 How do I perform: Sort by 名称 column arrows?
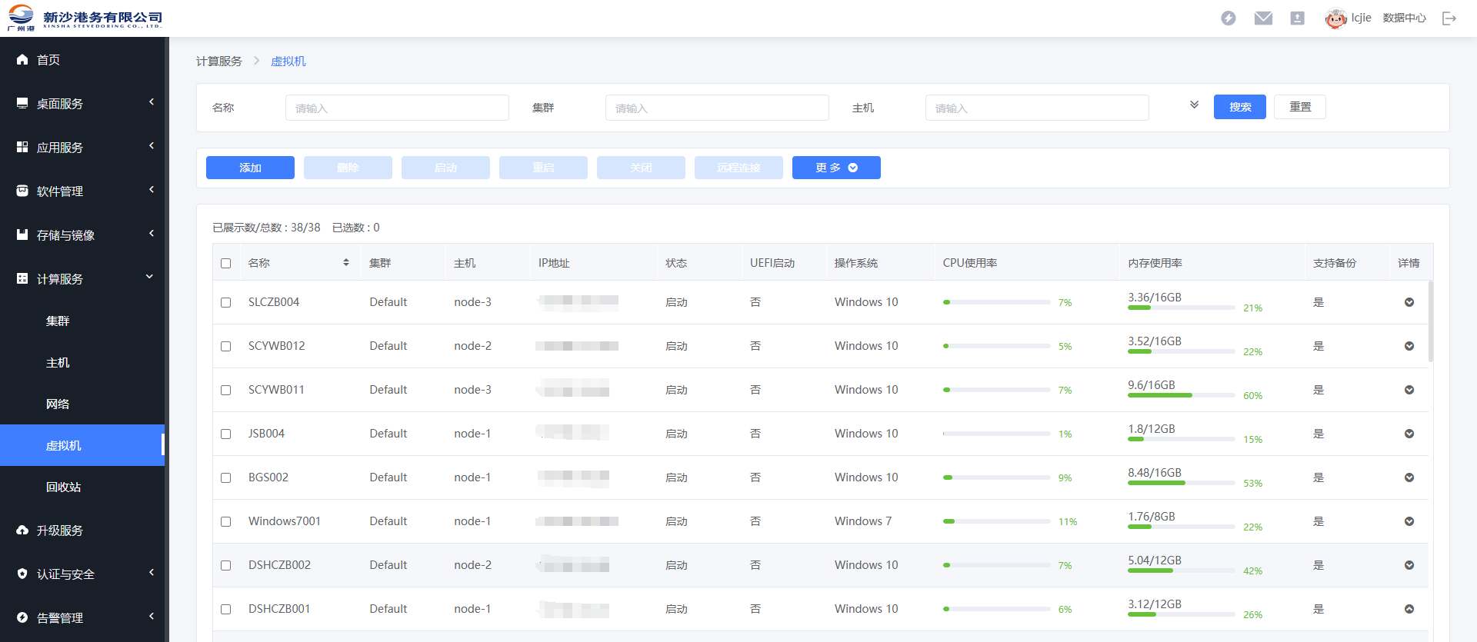(x=346, y=263)
